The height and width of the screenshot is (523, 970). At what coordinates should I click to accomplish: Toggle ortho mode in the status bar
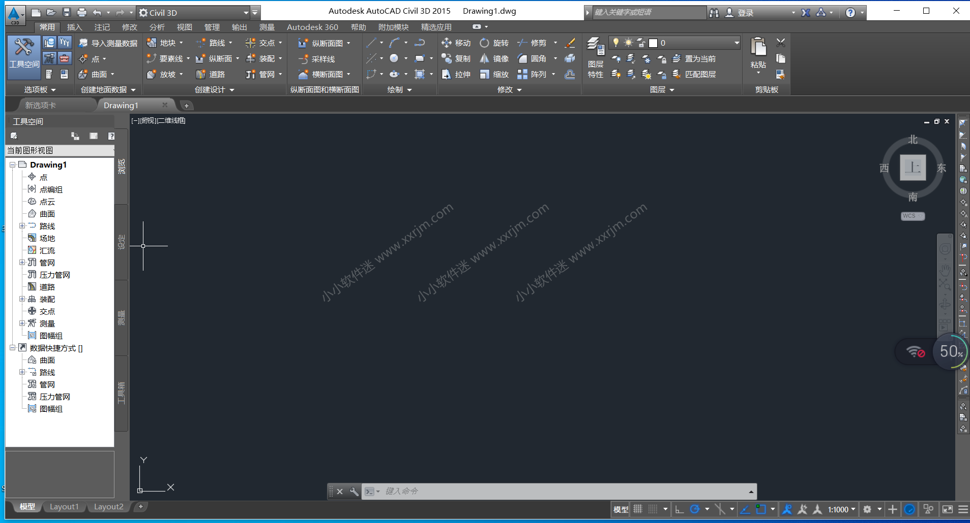(x=679, y=509)
